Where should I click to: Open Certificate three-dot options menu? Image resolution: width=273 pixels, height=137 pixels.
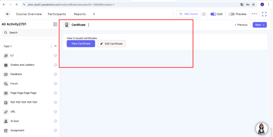(x=89, y=25)
